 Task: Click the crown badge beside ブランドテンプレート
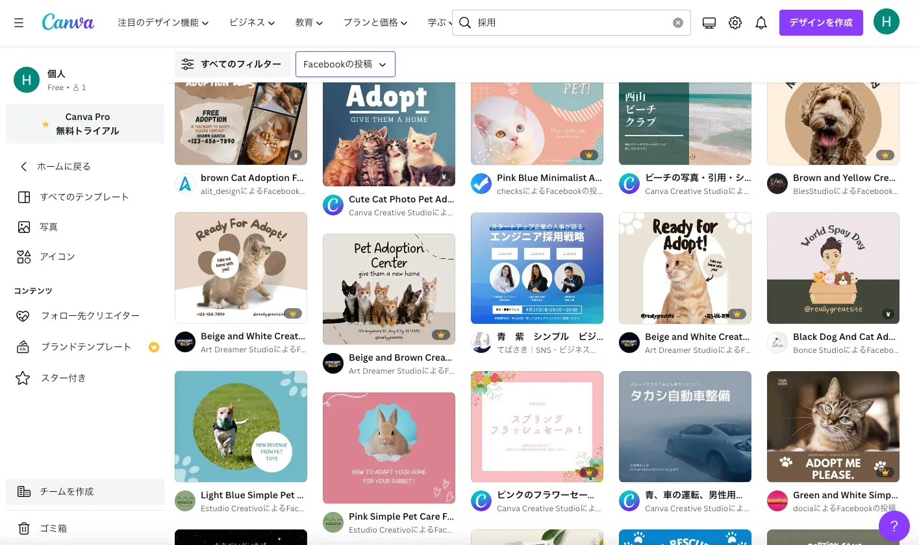tap(153, 346)
